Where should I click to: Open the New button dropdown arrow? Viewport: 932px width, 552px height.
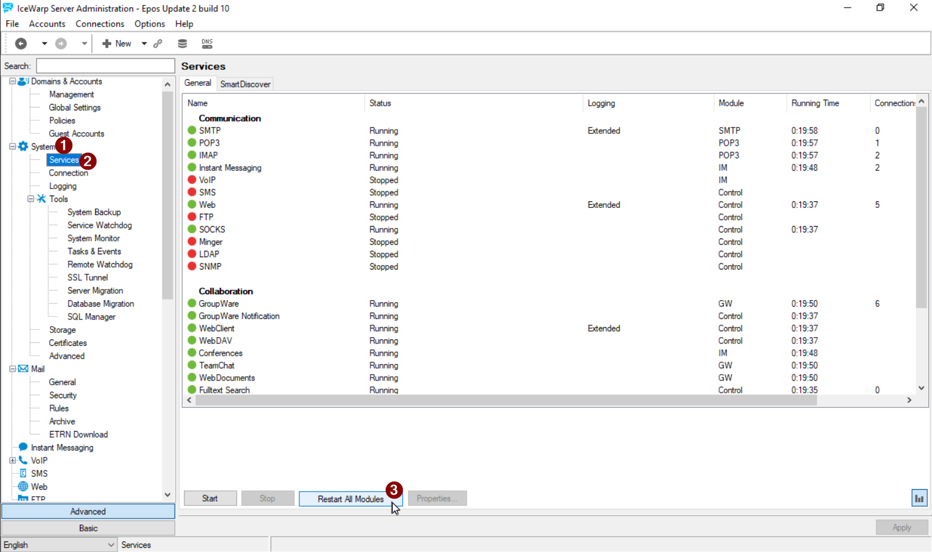[144, 43]
